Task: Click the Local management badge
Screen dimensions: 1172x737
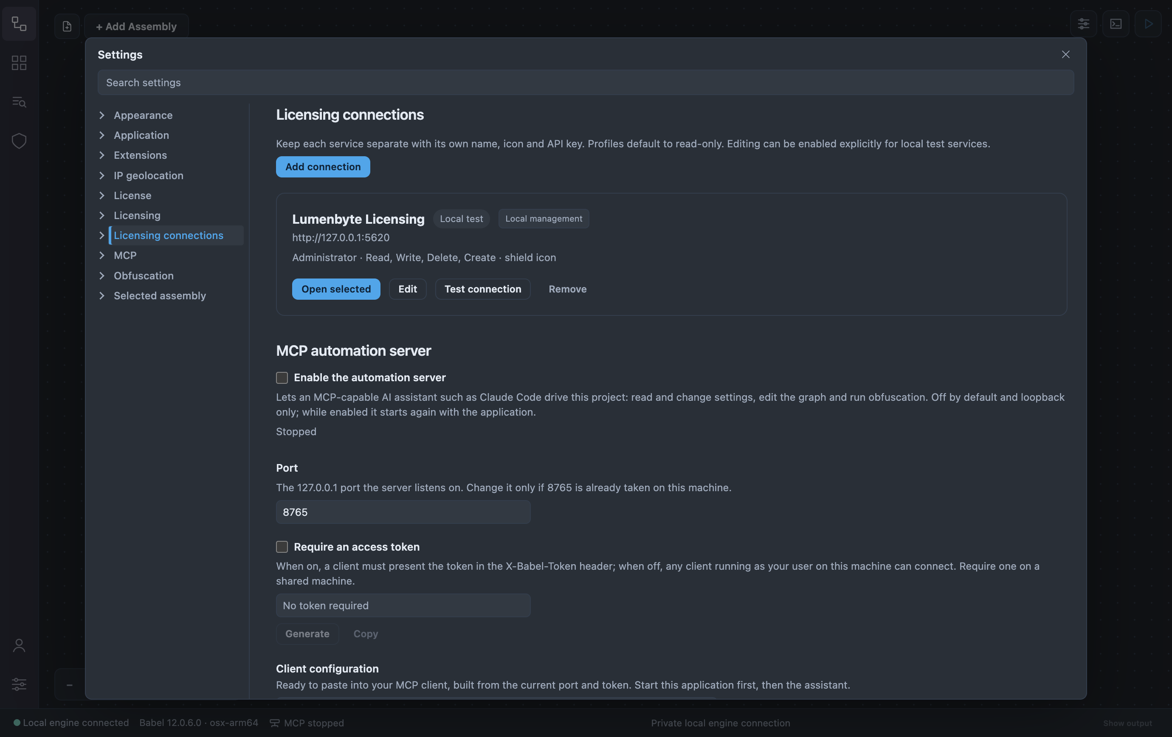Action: pyautogui.click(x=544, y=219)
